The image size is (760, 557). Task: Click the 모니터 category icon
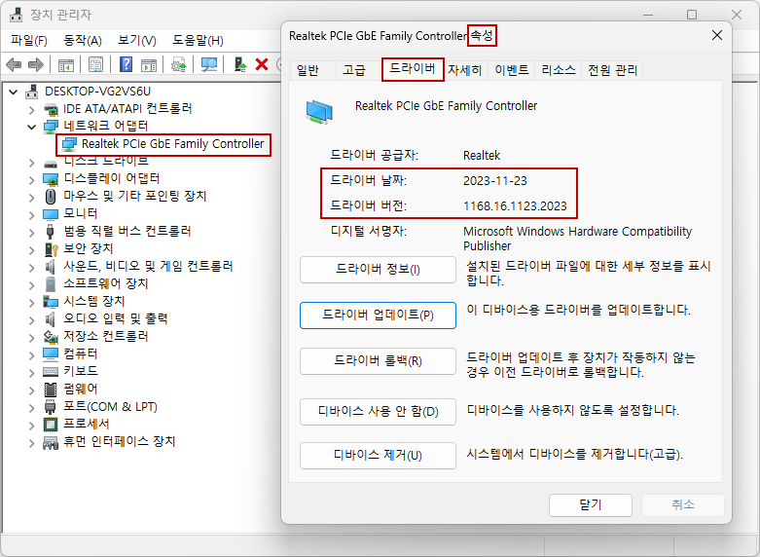51,214
